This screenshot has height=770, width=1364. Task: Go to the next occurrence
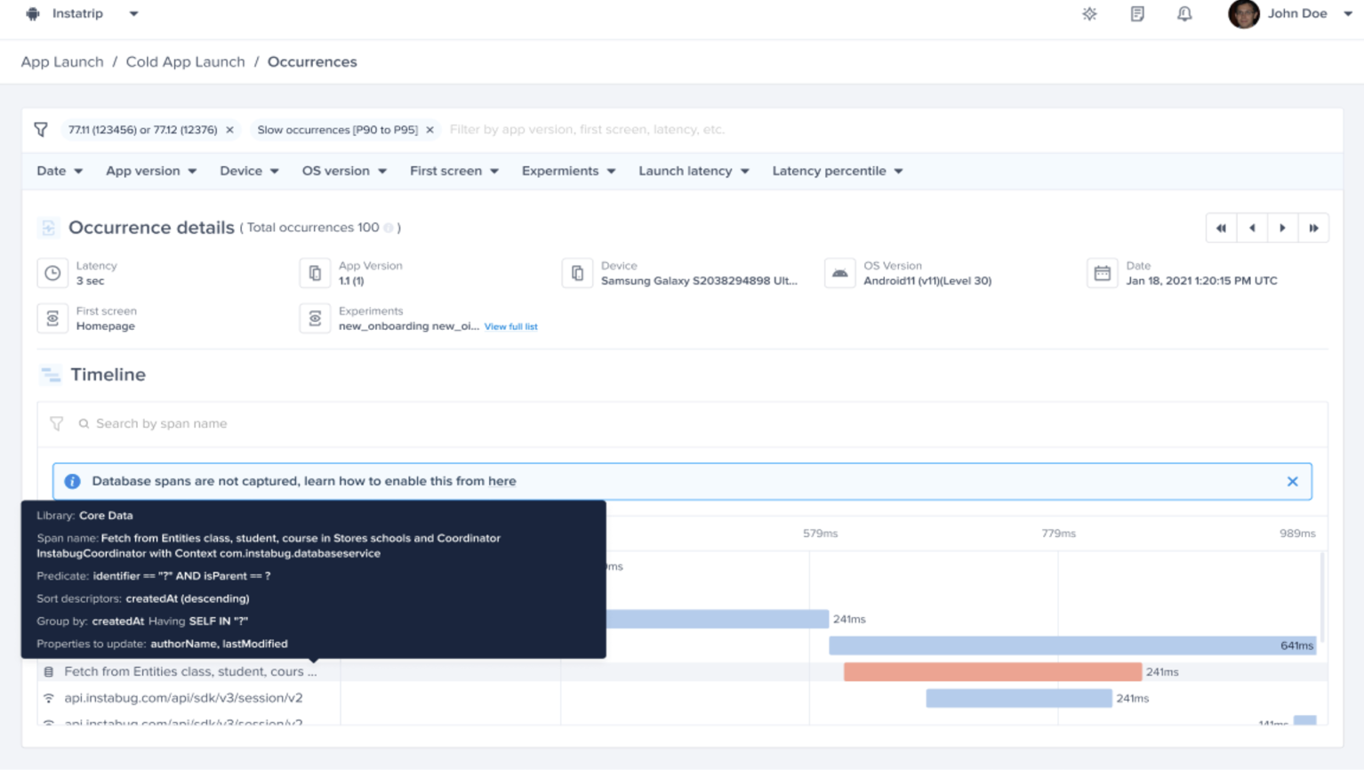click(x=1282, y=229)
